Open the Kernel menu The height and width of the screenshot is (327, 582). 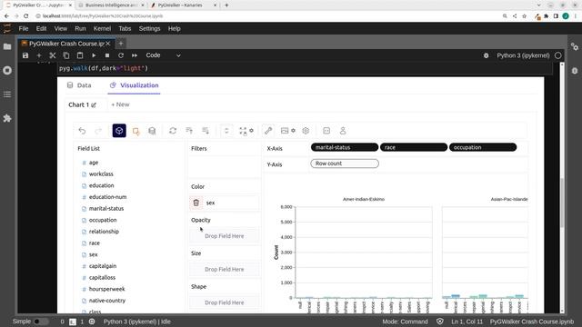(102, 28)
